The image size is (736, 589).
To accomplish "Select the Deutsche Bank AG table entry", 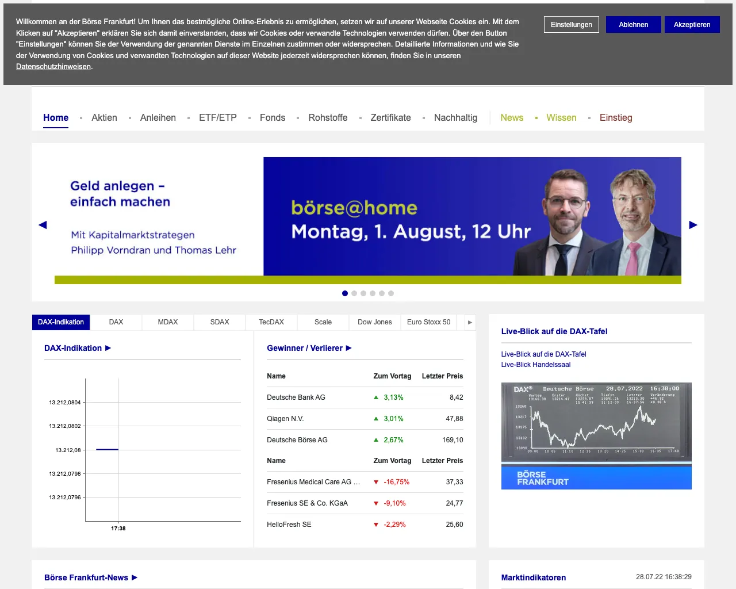I will [x=296, y=397].
